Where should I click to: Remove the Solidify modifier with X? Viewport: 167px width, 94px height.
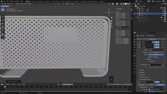[162, 47]
